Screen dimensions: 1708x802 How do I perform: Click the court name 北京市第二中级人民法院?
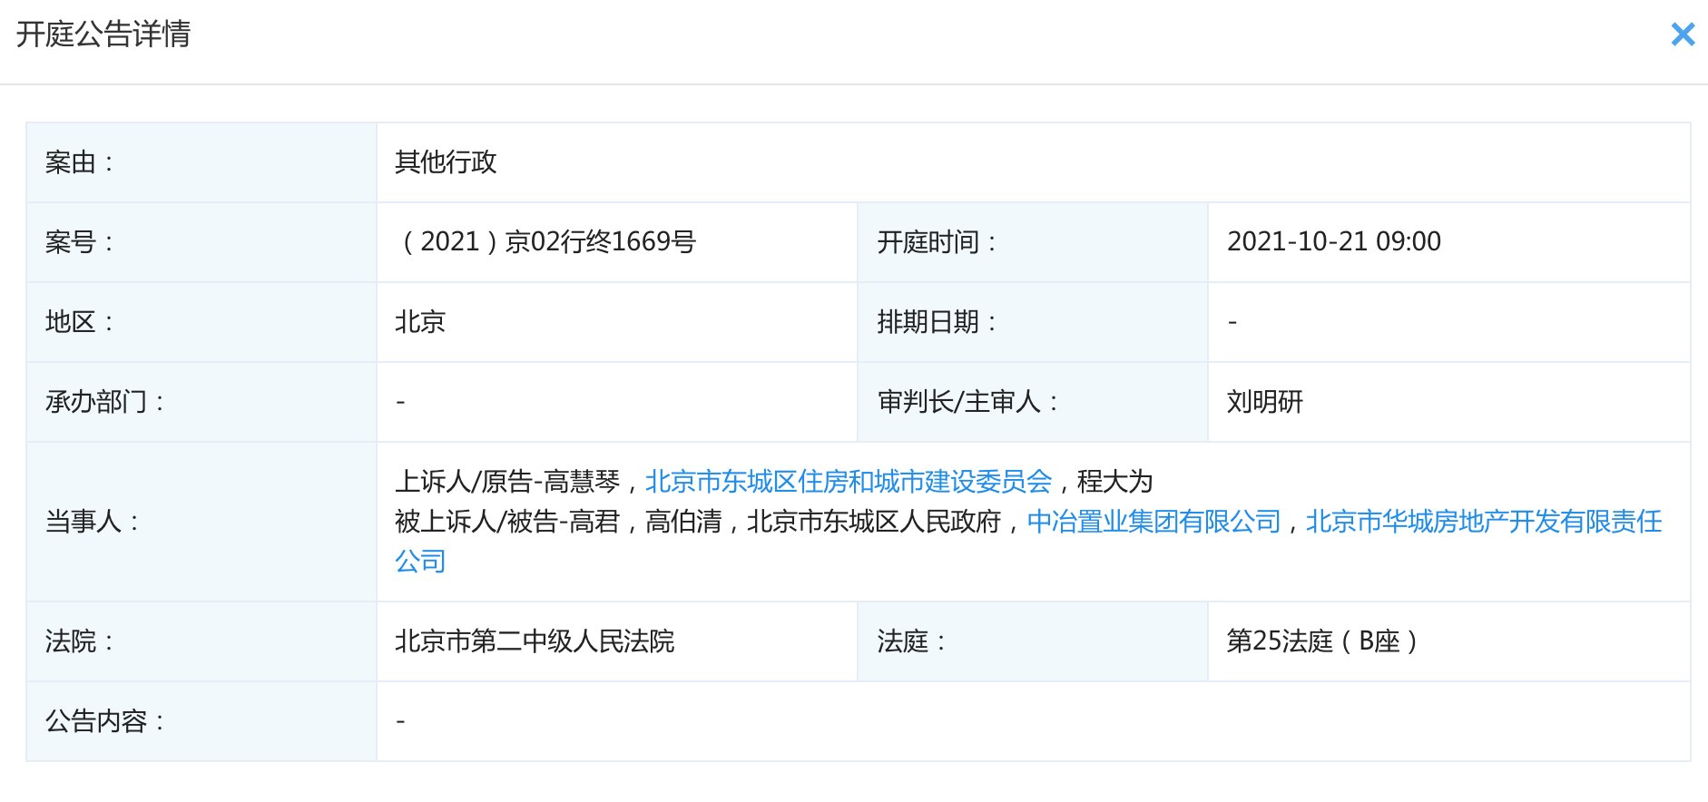[x=535, y=641]
